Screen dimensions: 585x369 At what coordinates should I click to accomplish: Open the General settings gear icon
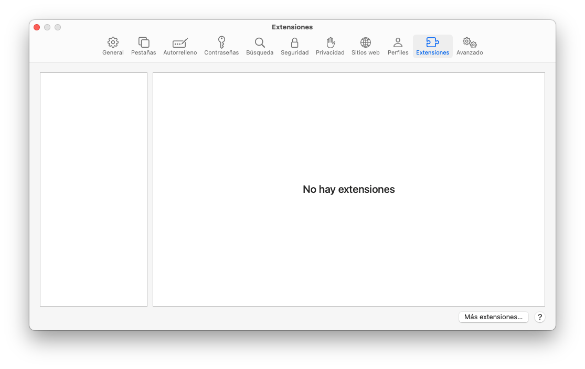(x=113, y=42)
